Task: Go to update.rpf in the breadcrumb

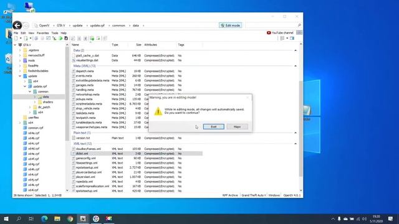Action: coord(97,26)
